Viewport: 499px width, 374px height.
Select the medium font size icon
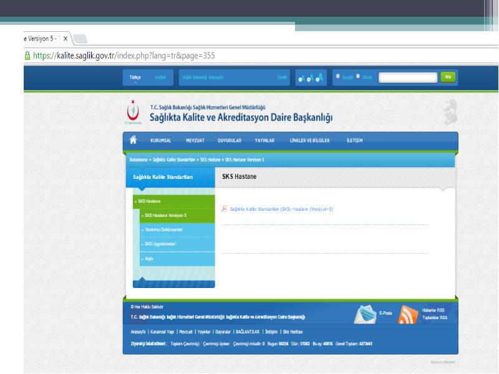(310, 78)
